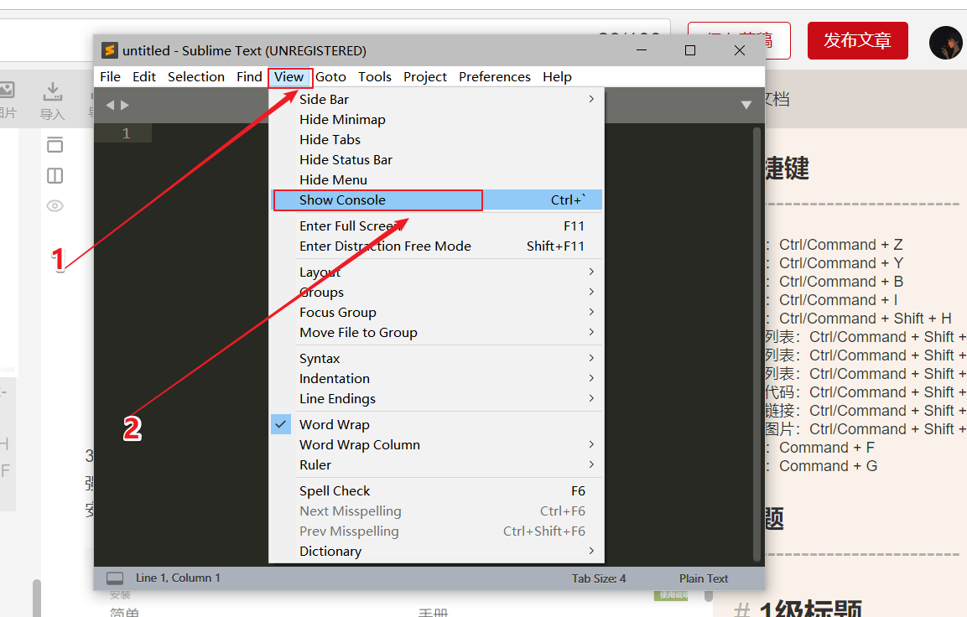967x617 pixels.
Task: Expand the Layout submenu
Action: pyautogui.click(x=436, y=272)
